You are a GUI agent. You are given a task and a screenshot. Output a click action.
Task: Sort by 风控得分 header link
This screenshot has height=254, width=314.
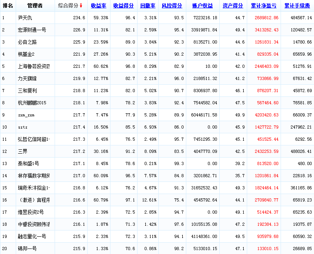tap(172, 6)
